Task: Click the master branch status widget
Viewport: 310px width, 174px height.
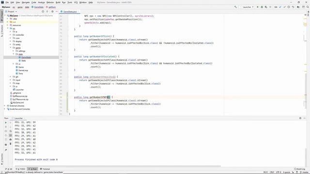Action: pyautogui.click(x=305, y=172)
